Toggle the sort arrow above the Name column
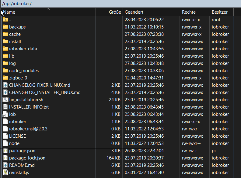Screen dimensions: 241x178 click(48, 9)
